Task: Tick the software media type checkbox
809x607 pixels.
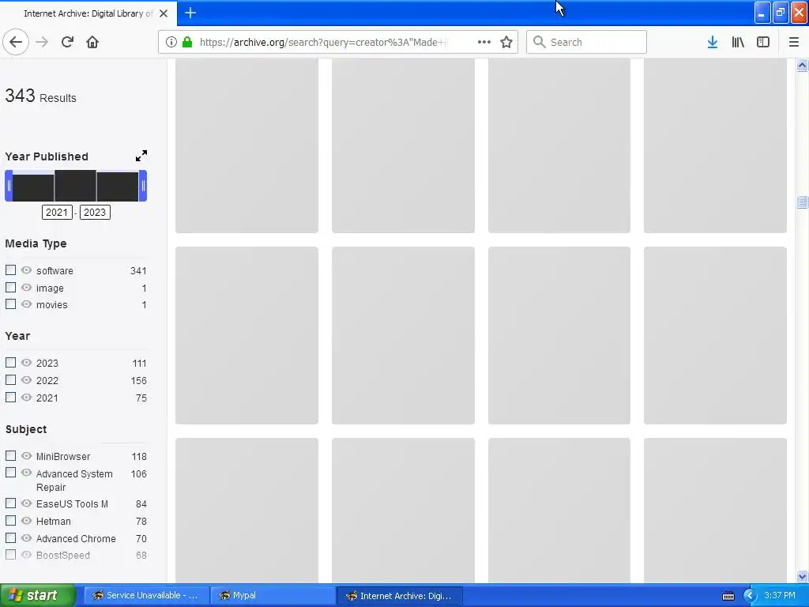Action: pos(10,270)
